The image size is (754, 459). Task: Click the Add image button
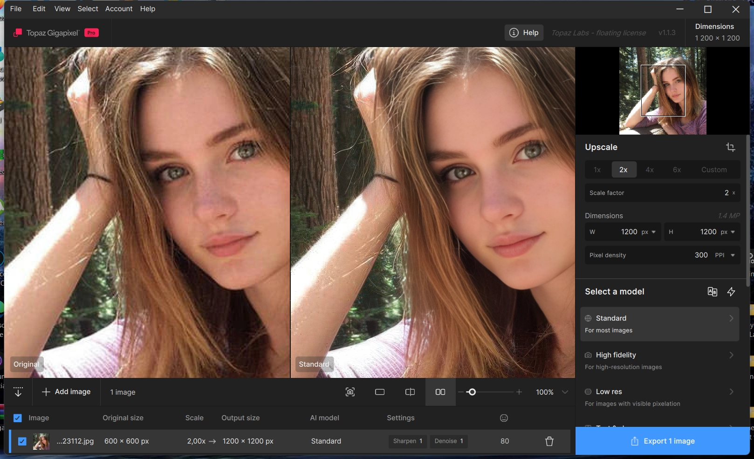point(66,392)
